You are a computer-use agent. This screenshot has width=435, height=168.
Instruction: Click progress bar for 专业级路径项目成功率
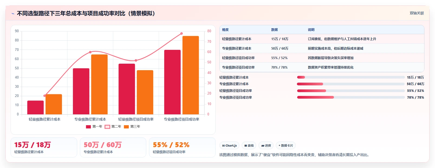tap(351, 98)
